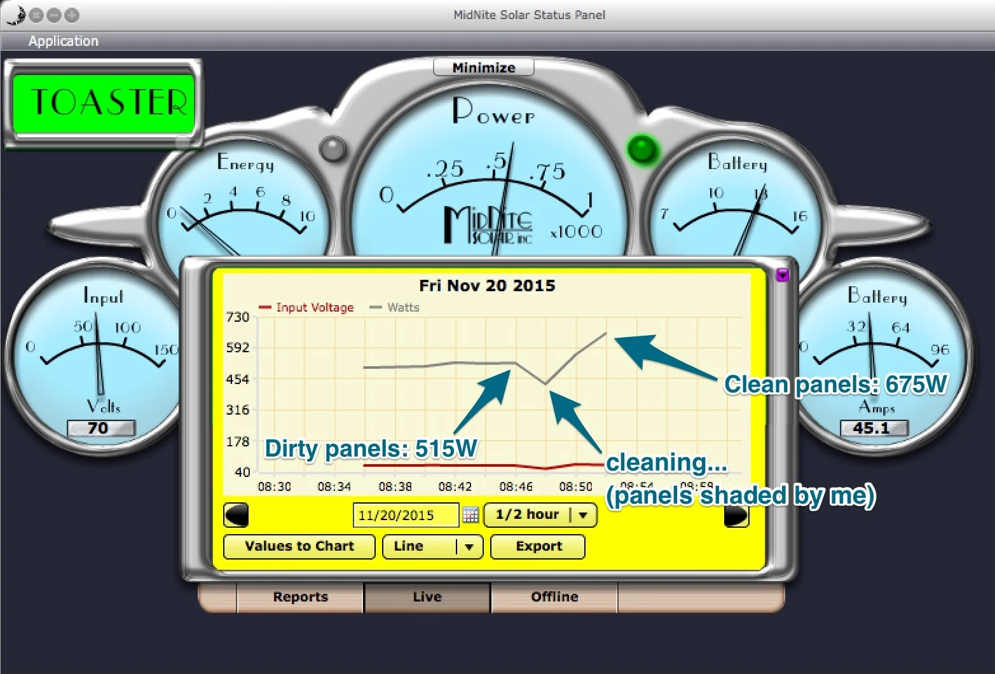Viewport: 995px width, 674px height.
Task: Switch to the Offline tab
Action: coord(554,597)
